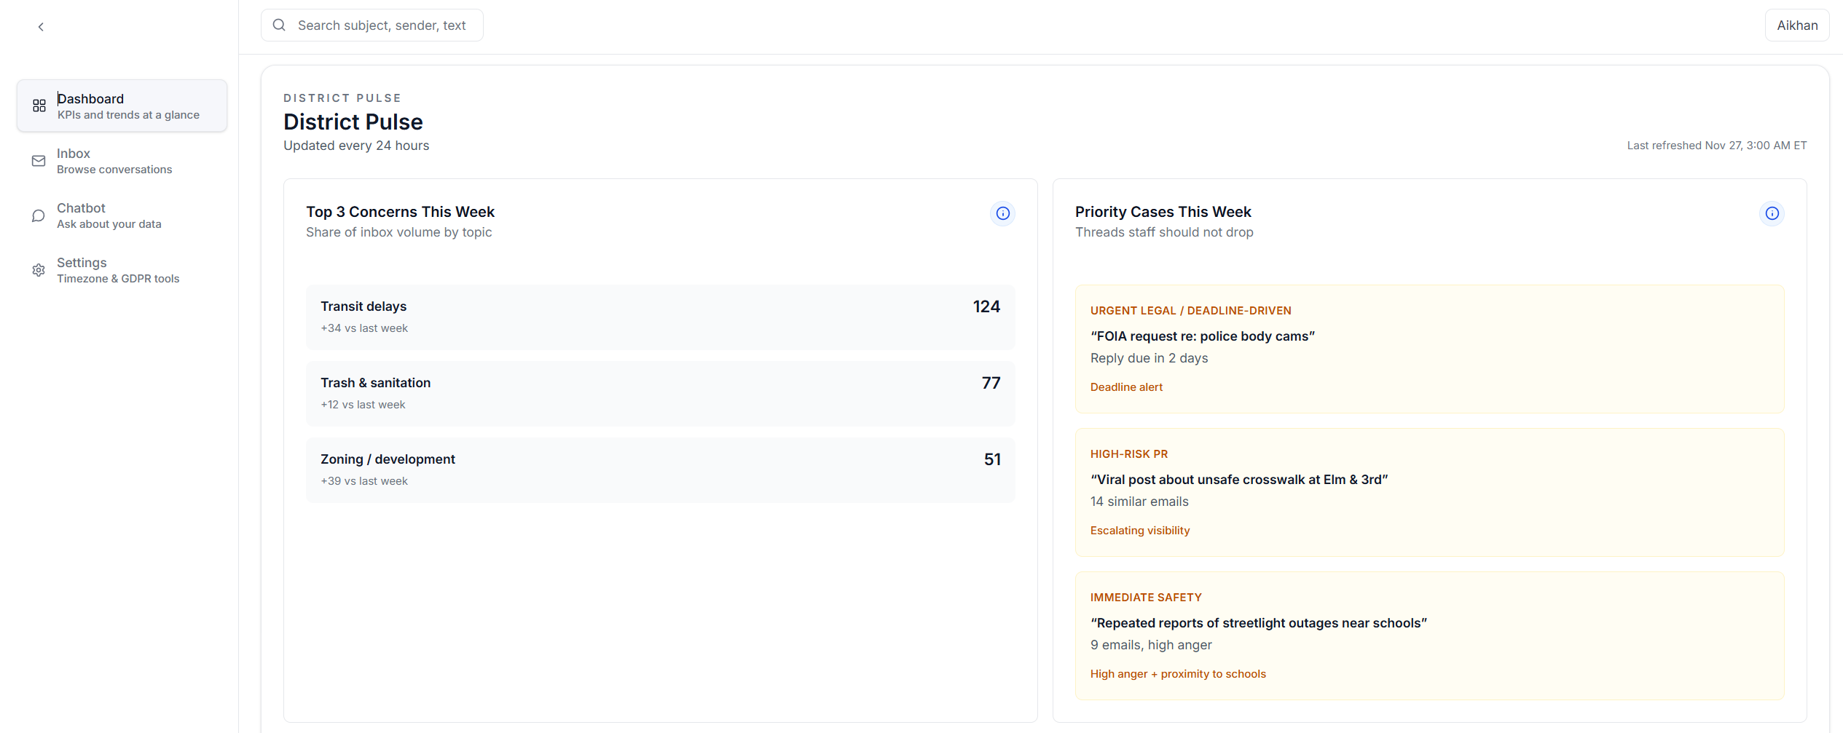
Task: Select the Trash & sanitation concern row
Action: [x=660, y=393]
